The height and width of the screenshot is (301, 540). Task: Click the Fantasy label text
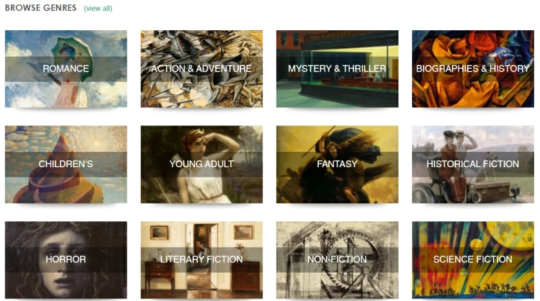pos(337,164)
